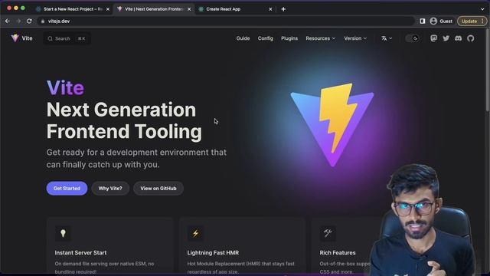The image size is (490, 276).
Task: Open the GitHub icon in the navbar
Action: click(471, 38)
